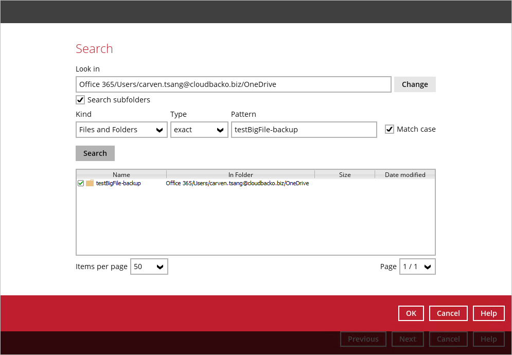Uncheck the testBigFile-backup result checkbox
The height and width of the screenshot is (355, 512).
pyautogui.click(x=81, y=183)
